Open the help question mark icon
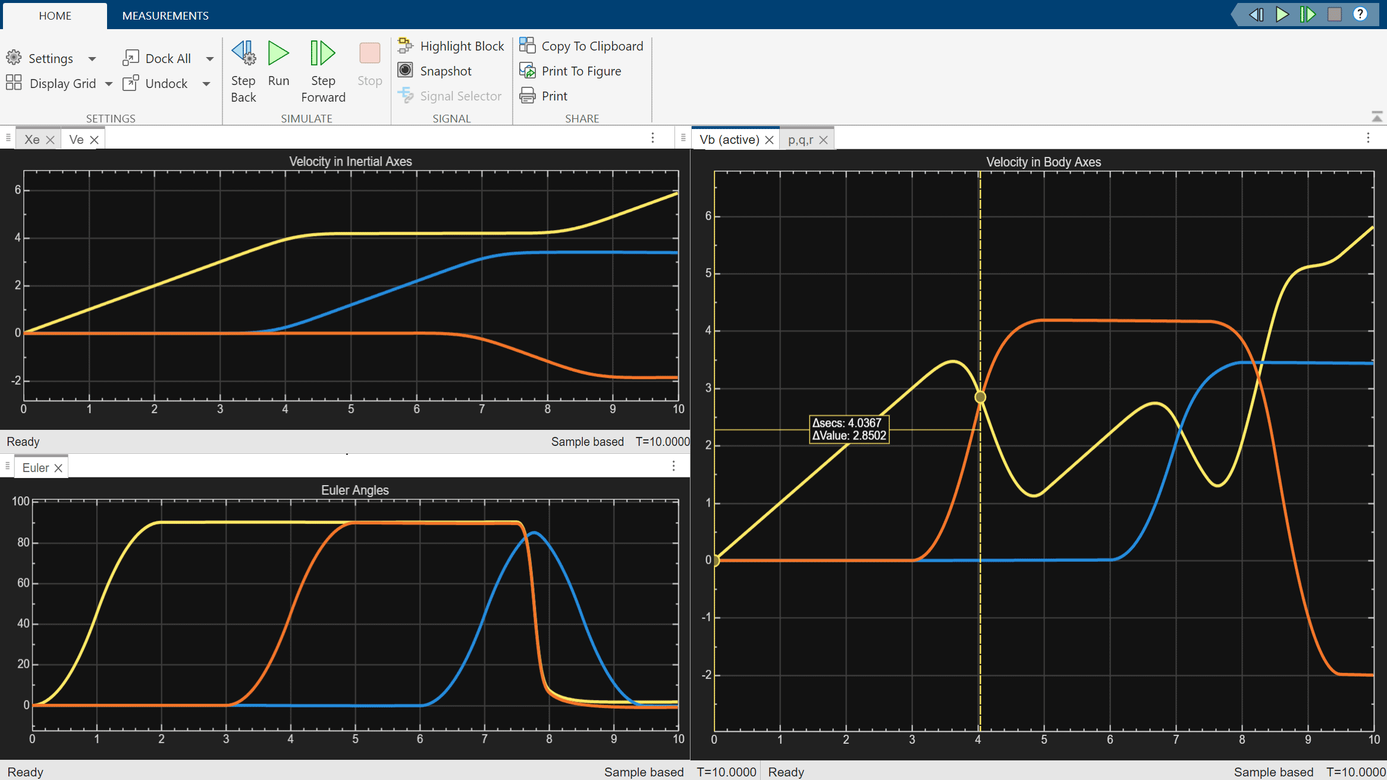The height and width of the screenshot is (780, 1387). (x=1360, y=14)
